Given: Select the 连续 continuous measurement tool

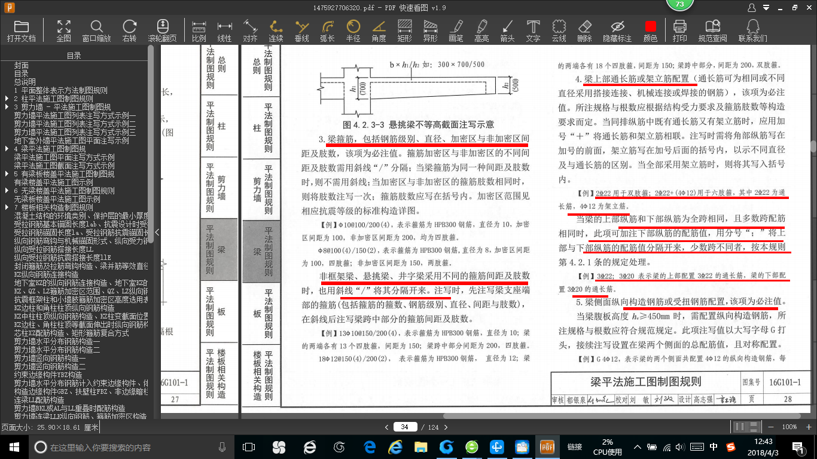Looking at the screenshot, I should point(276,30).
